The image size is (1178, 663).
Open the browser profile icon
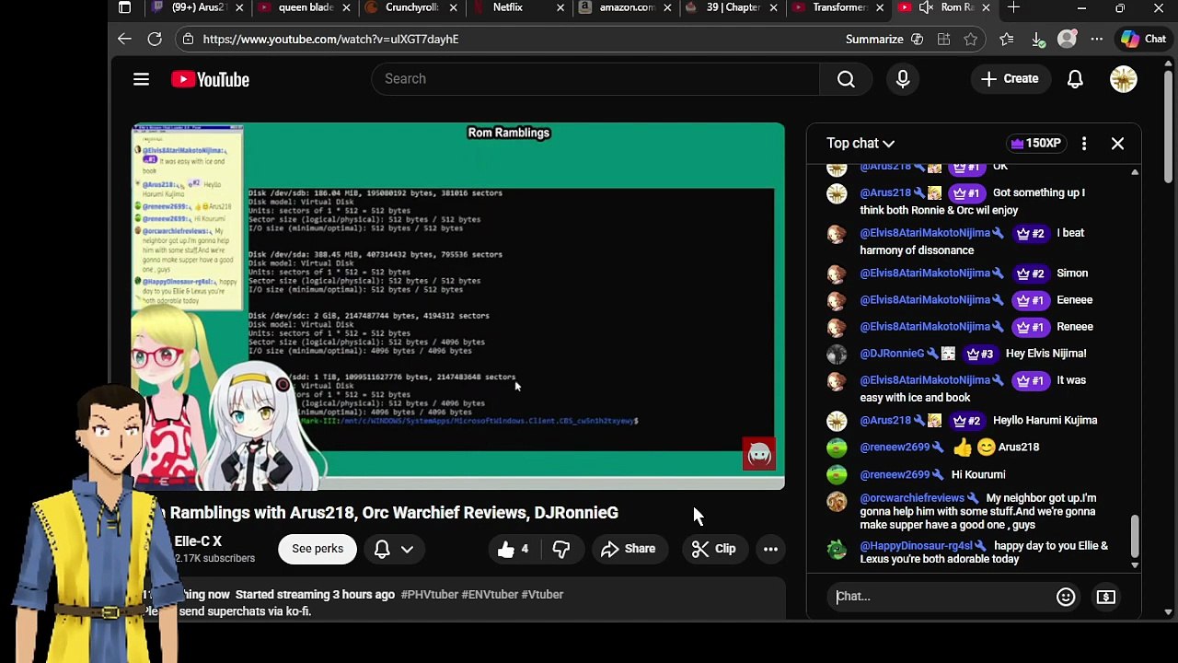[1067, 39]
